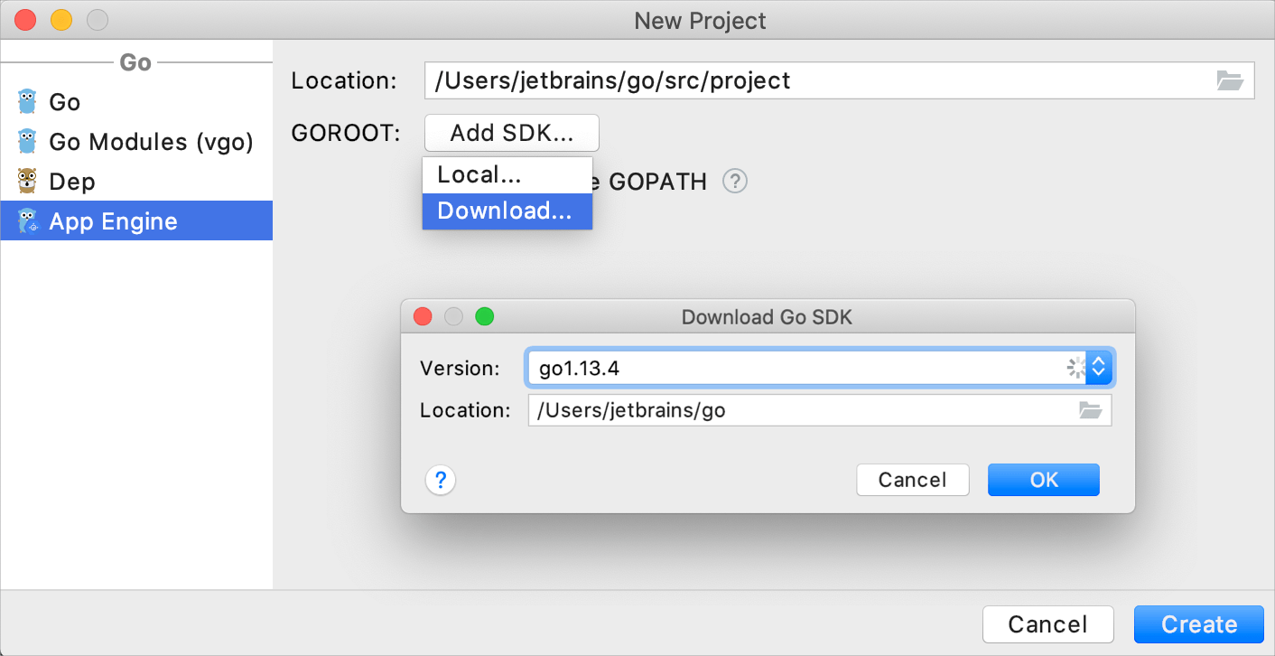The height and width of the screenshot is (656, 1275).
Task: Select Dep project type
Action: coord(136,182)
